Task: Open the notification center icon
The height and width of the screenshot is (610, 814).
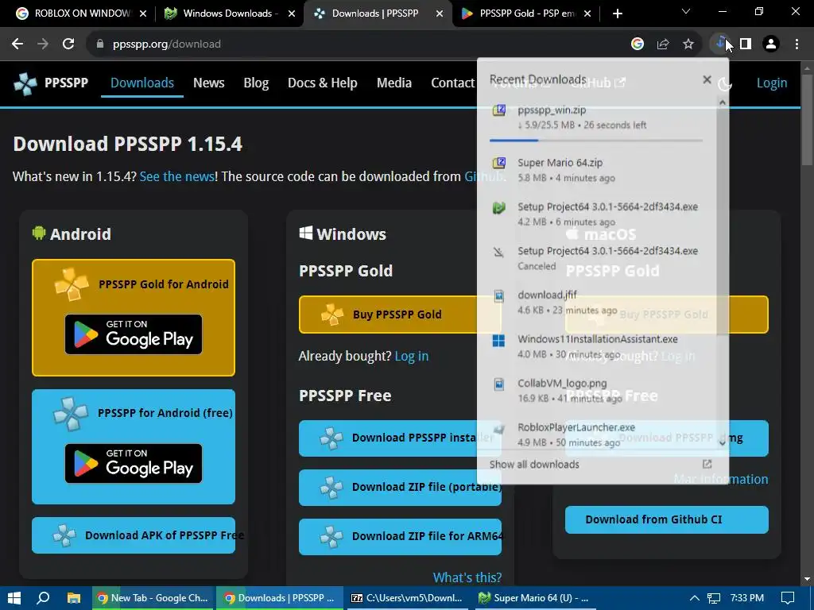Action: (x=788, y=598)
